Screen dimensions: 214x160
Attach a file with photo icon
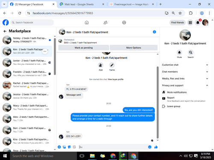tap(64, 147)
